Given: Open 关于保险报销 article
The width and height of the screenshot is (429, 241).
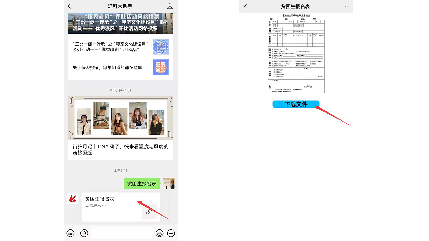Looking at the screenshot, I should [x=107, y=67].
